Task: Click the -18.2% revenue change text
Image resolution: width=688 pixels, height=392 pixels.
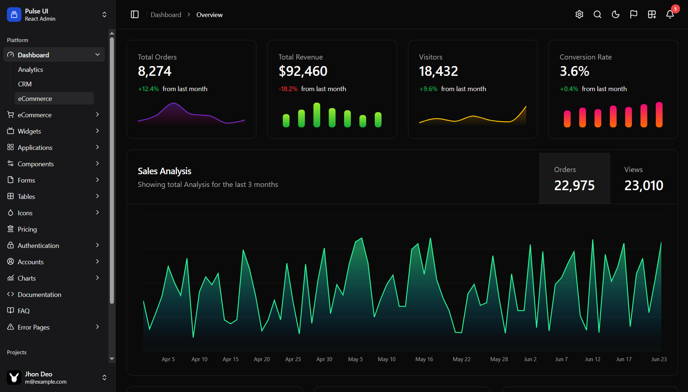Action: [x=288, y=89]
